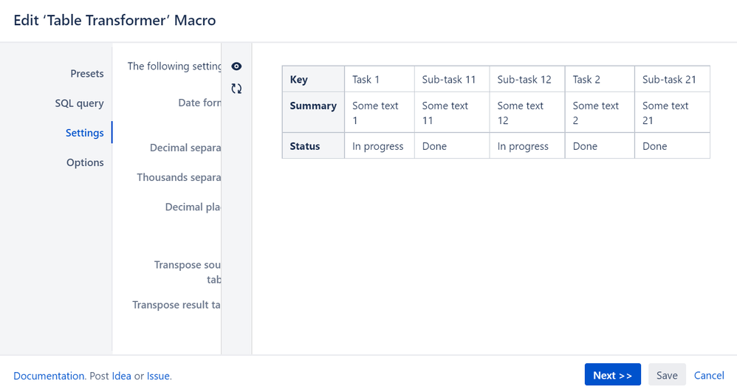Select the Settings tab

point(85,132)
